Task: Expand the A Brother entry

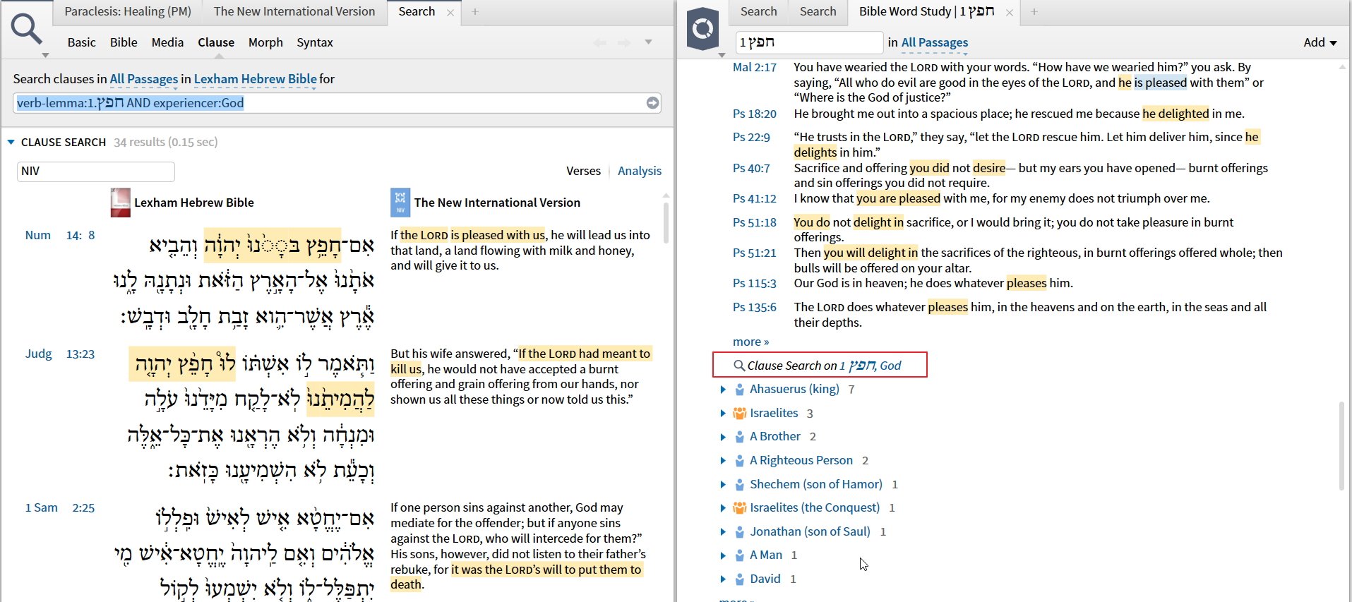Action: (723, 437)
